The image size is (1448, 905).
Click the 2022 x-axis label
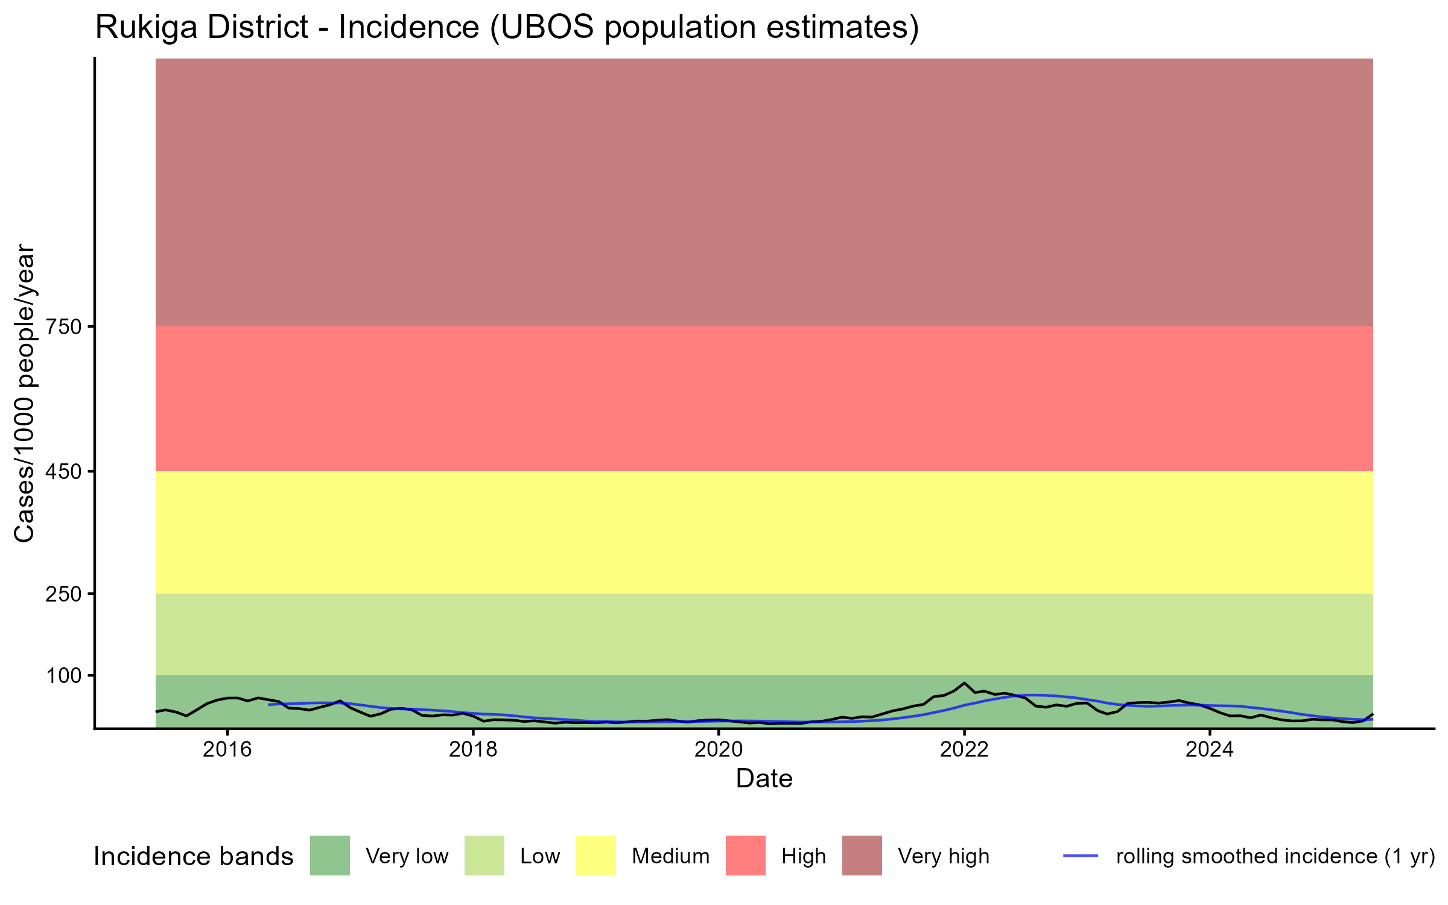pos(964,749)
